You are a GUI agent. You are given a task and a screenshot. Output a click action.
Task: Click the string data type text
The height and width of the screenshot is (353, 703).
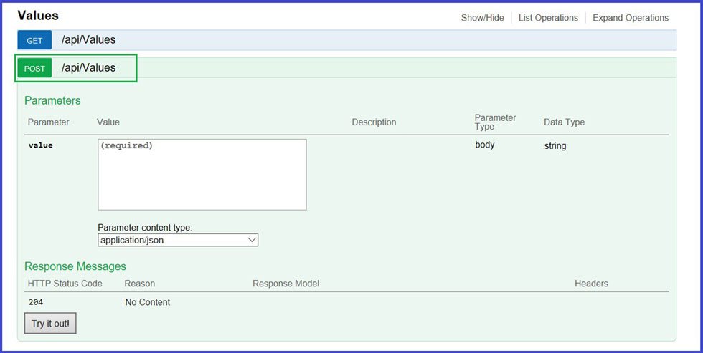[555, 146]
